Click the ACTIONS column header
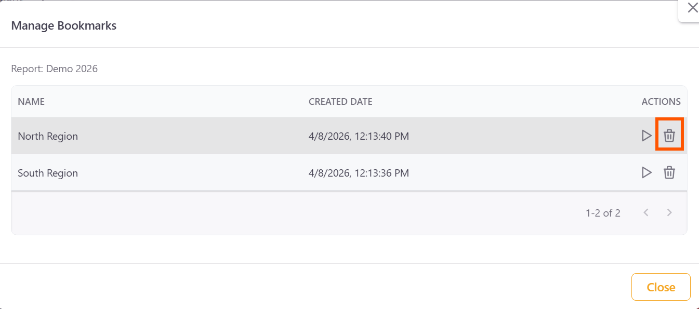The height and width of the screenshot is (309, 699). [x=661, y=102]
